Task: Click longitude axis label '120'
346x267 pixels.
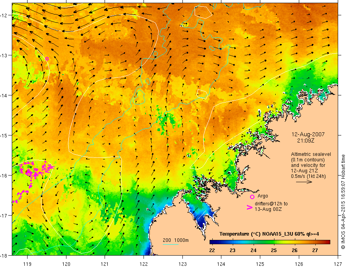Action: [66, 264]
